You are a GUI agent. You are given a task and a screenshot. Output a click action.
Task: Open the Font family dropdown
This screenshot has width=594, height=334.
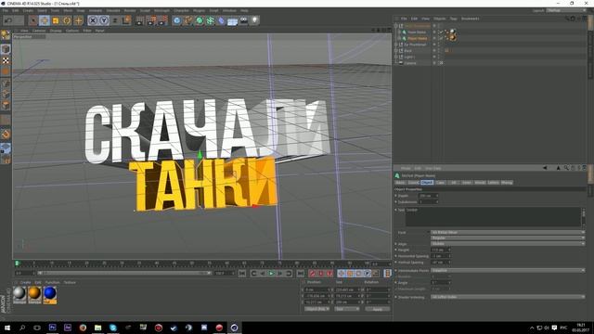(x=508, y=232)
